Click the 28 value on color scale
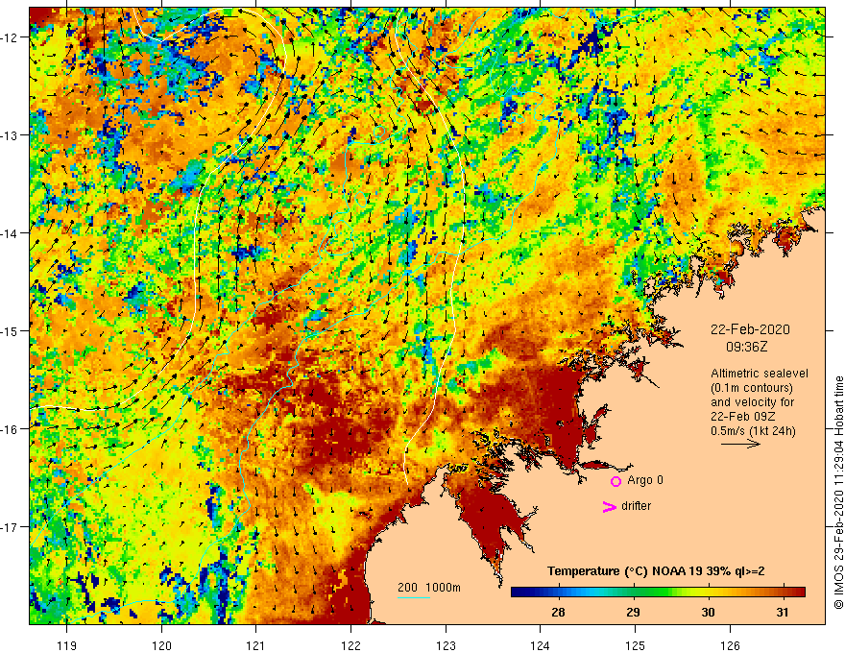The height and width of the screenshot is (653, 845). [558, 612]
